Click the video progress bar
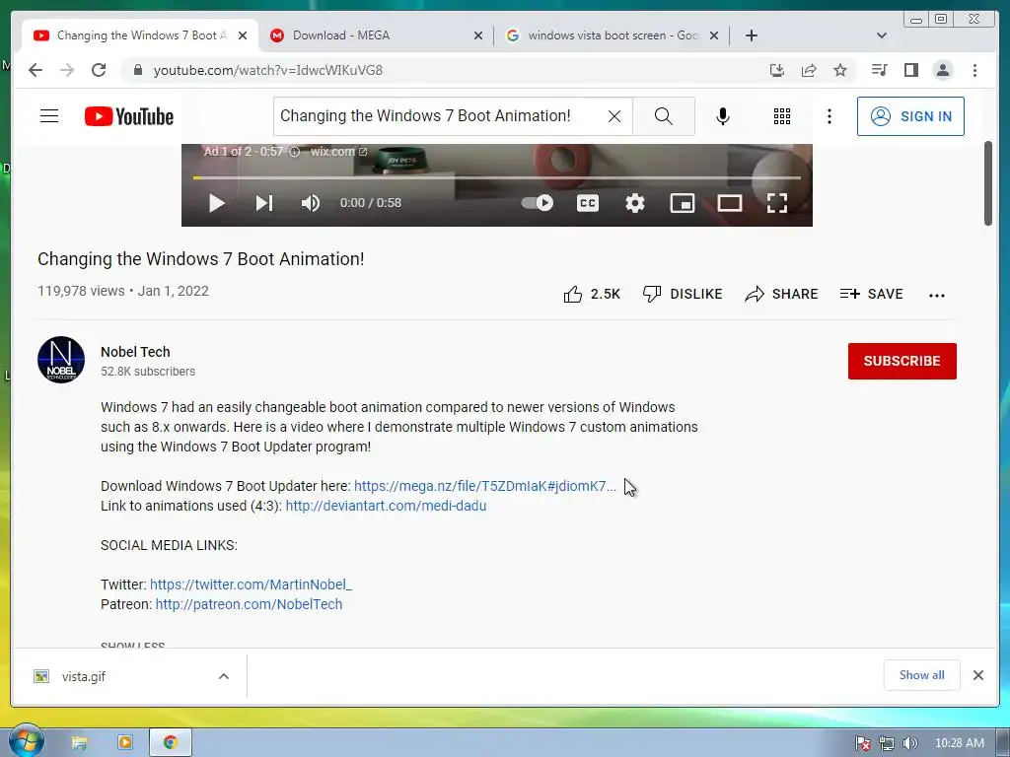Viewport: 1010px width, 757px height. 497,177
